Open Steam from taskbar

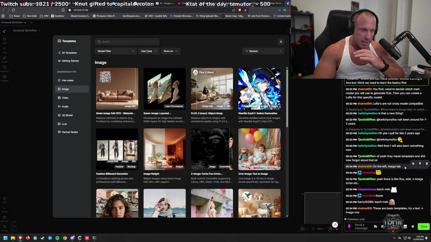point(42,238)
